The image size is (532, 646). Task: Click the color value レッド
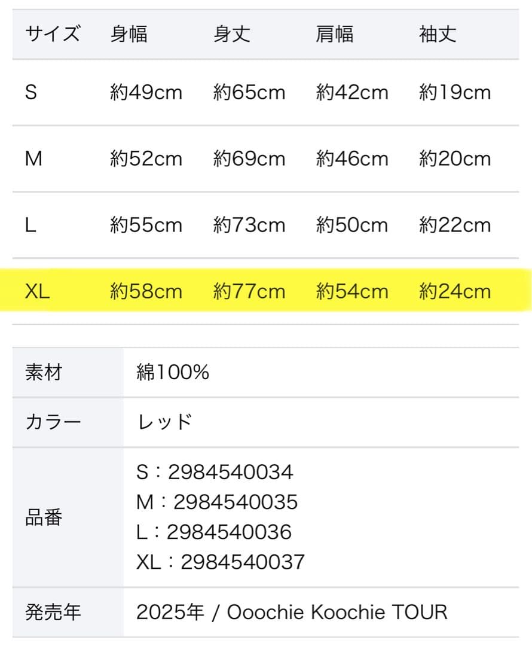pyautogui.click(x=164, y=422)
